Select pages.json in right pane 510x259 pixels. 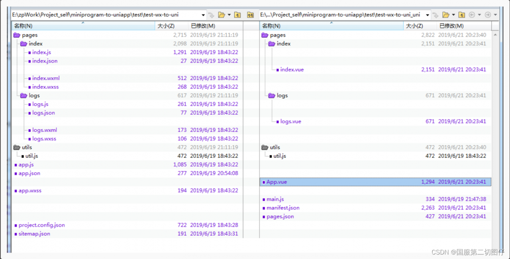pos(280,217)
